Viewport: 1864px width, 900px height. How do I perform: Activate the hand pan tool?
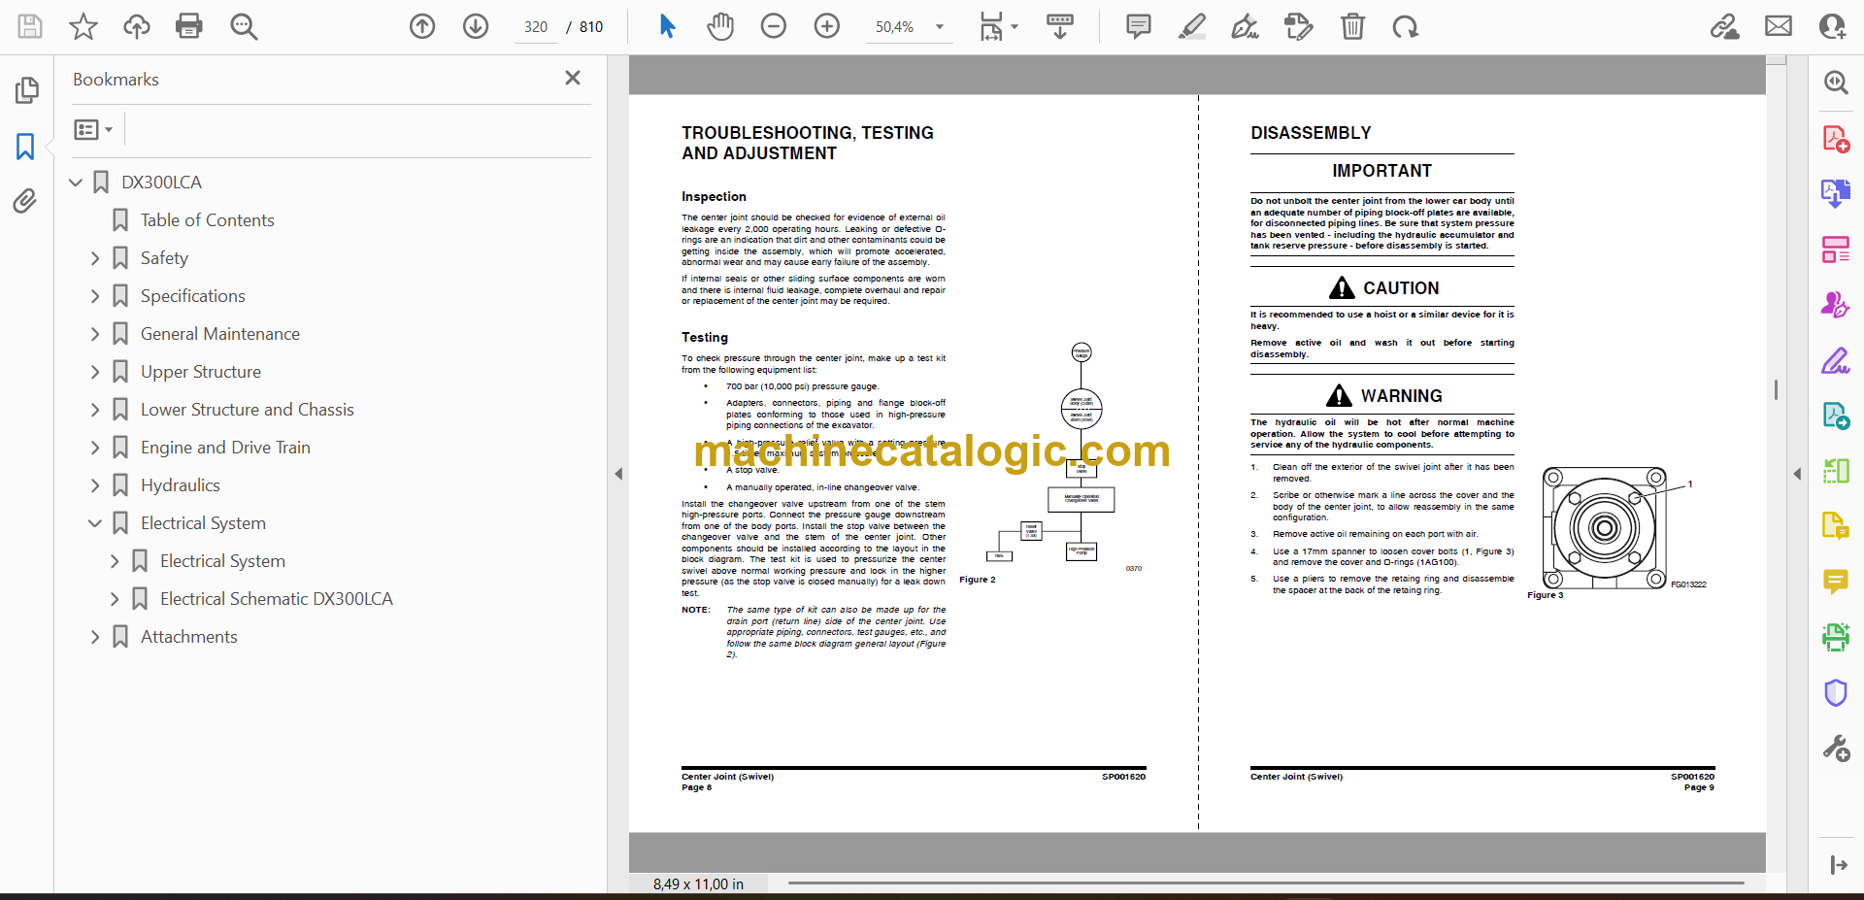point(720,26)
